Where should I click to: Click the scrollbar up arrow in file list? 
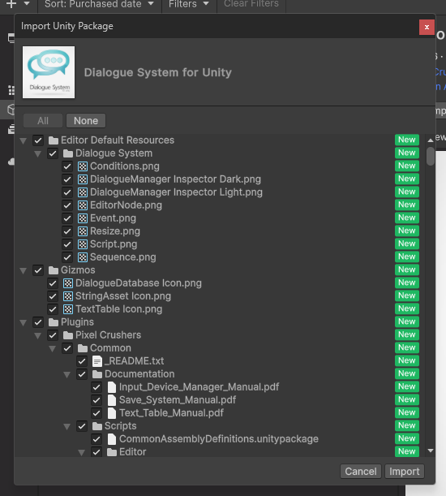(x=431, y=140)
